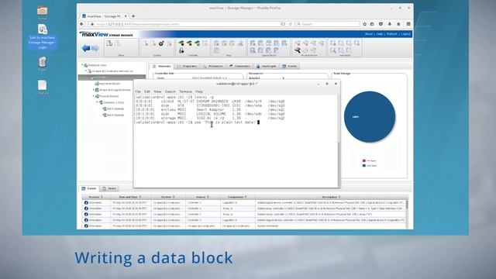Open the maxCrypto tab
Image resolution: width=496 pixels, height=279 pixels.
point(267,66)
